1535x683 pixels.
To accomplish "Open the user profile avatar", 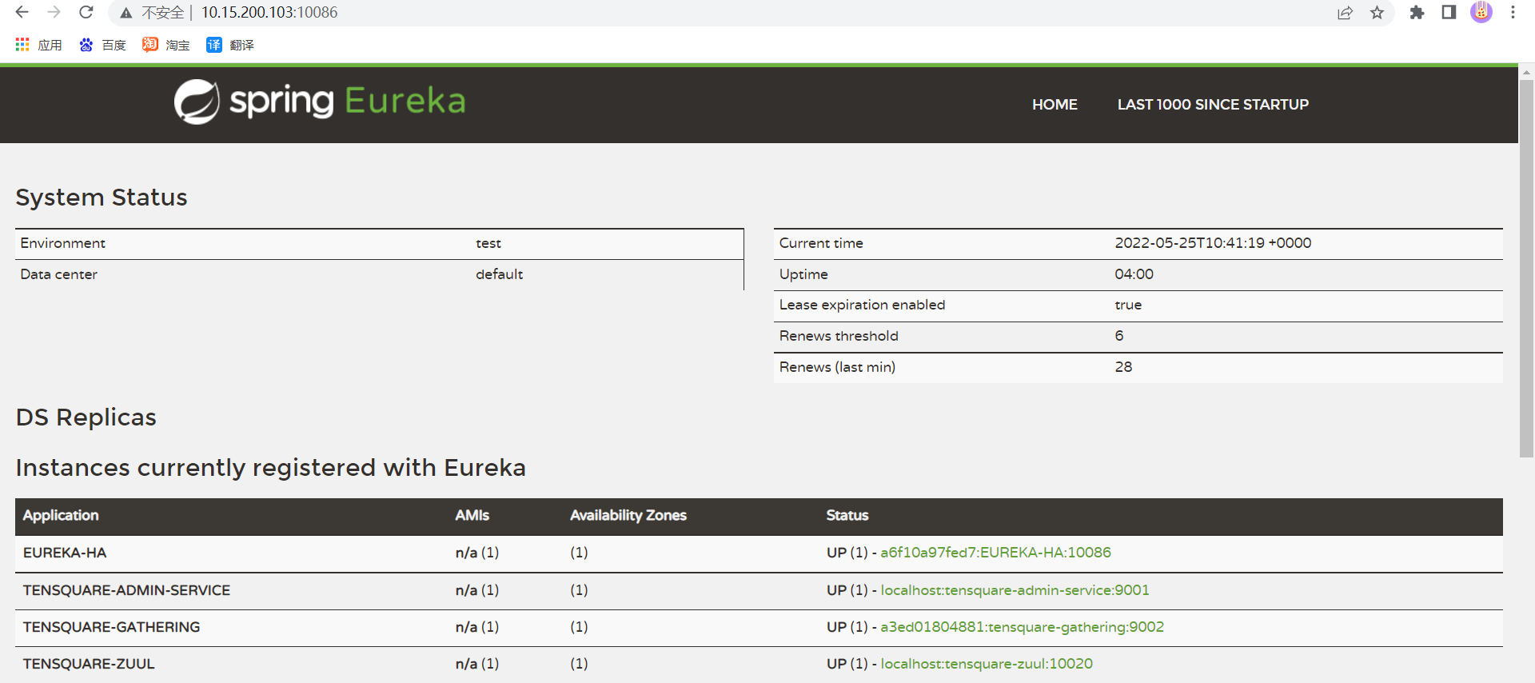I will click(x=1481, y=12).
